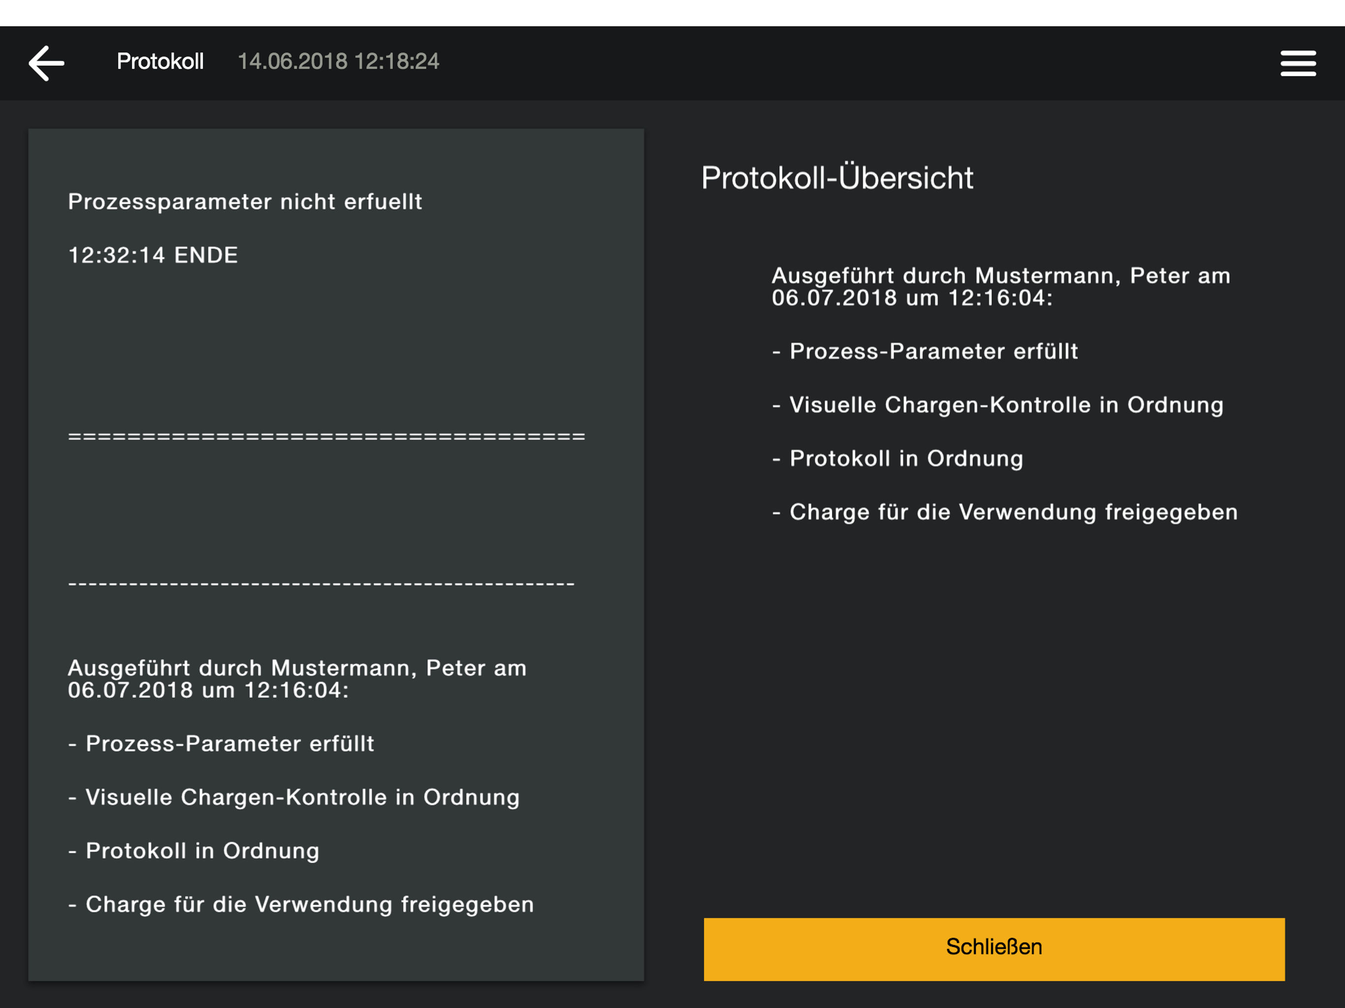The height and width of the screenshot is (1008, 1345).
Task: Click the Protokoll-Übersicht heading
Action: 836,178
